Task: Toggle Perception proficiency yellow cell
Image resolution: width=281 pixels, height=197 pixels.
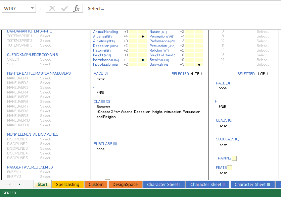Action: coord(199,37)
